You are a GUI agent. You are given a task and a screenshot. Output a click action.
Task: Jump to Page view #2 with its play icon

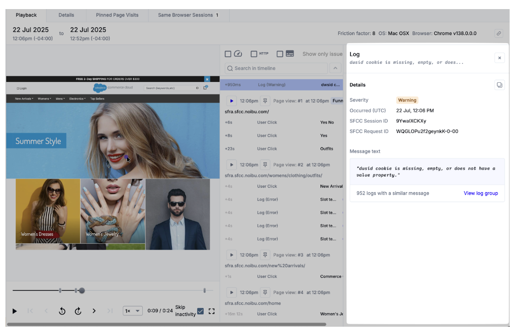pos(232,165)
